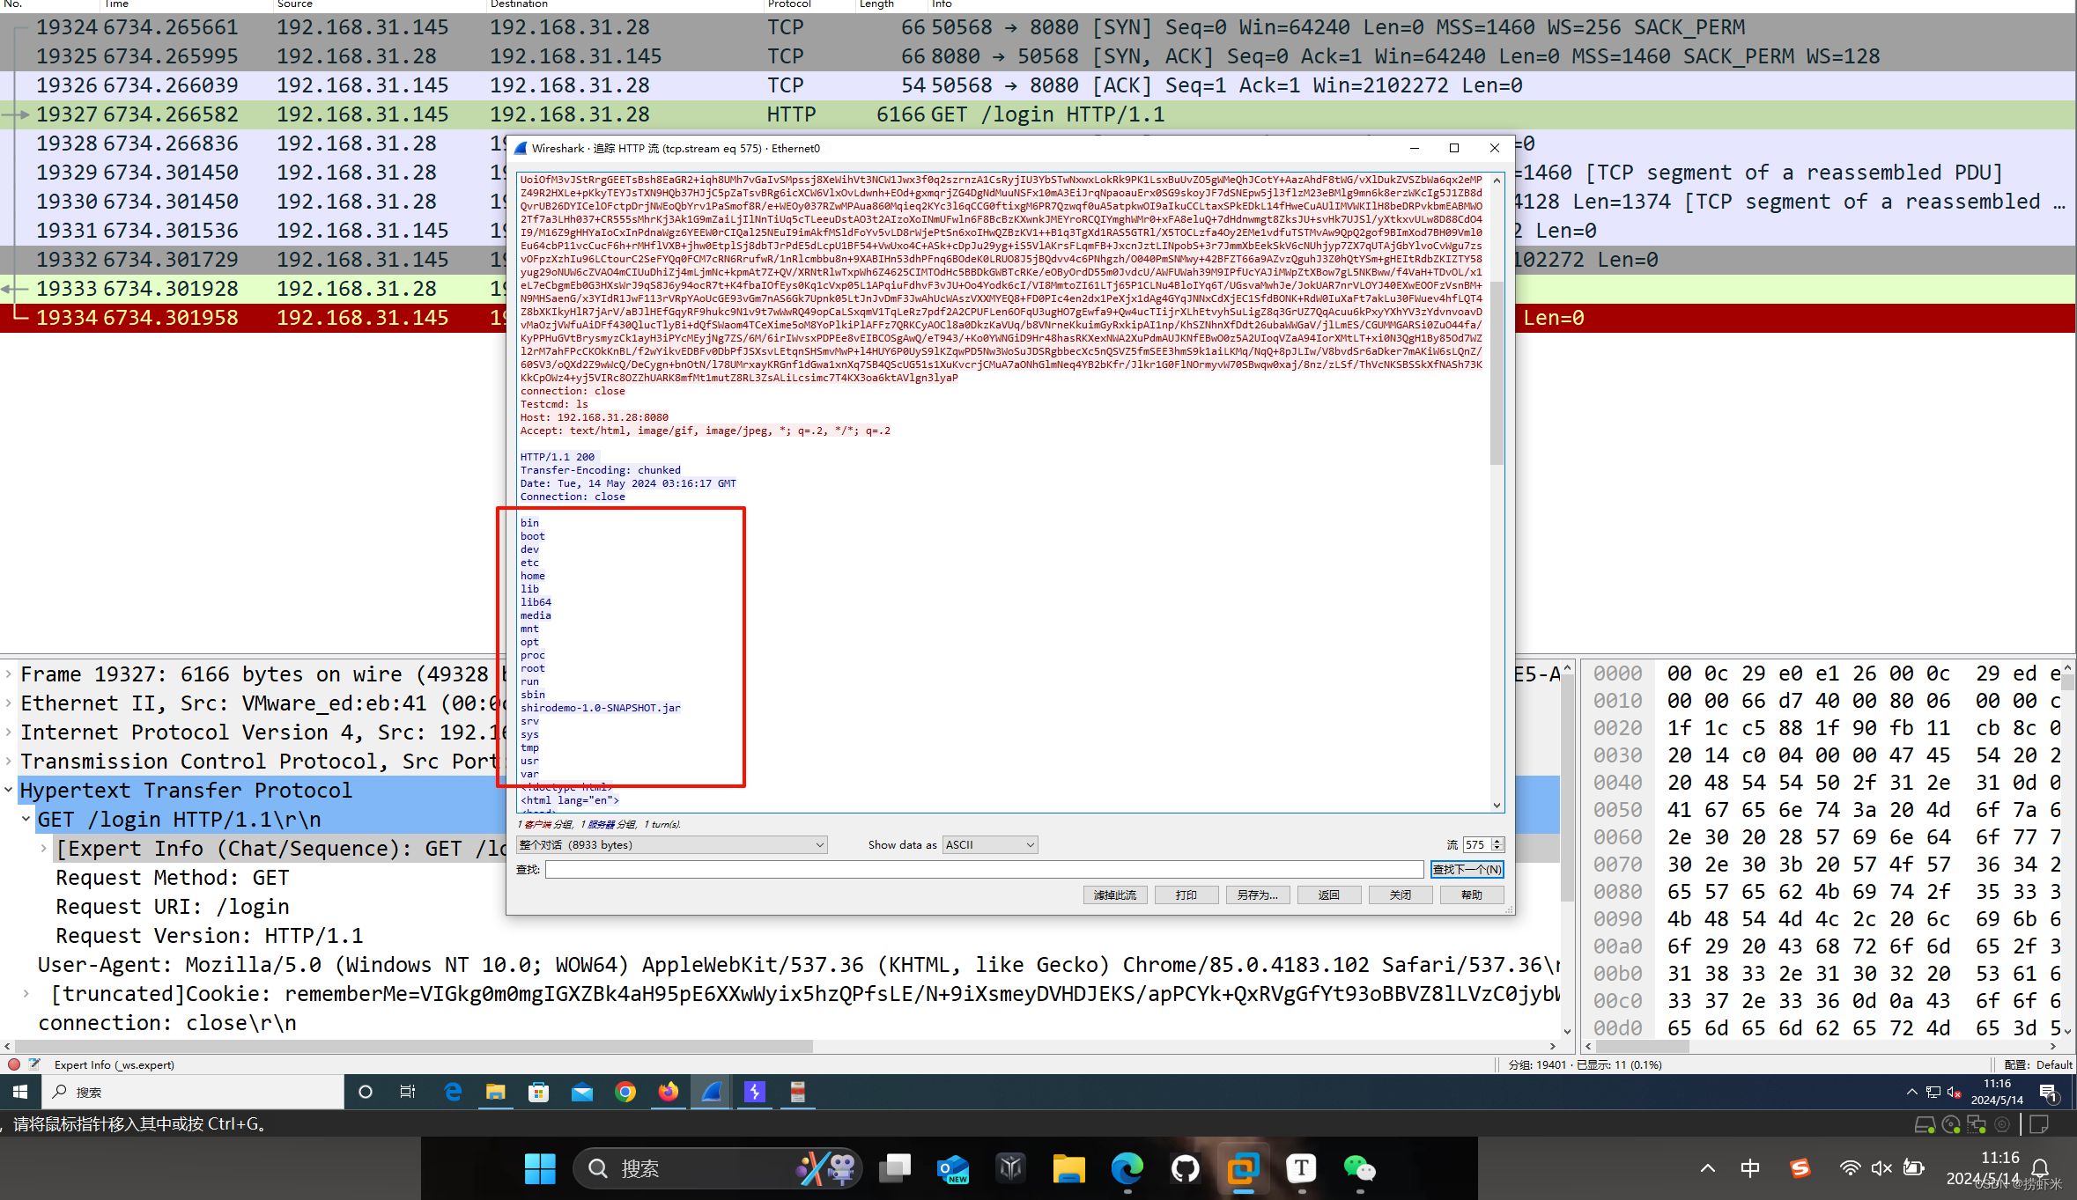Click the host clock showing 11:16
This screenshot has height=1200, width=2077.
tap(1999, 1158)
